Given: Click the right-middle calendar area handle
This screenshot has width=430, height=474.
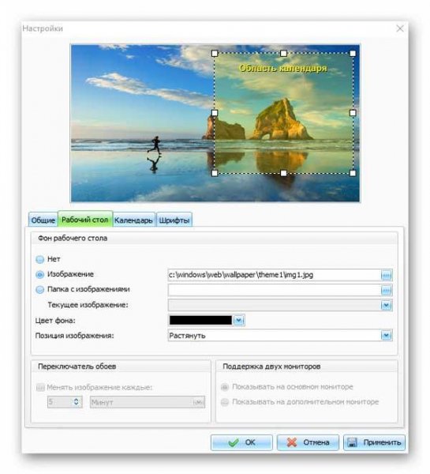Looking at the screenshot, I should 353,113.
